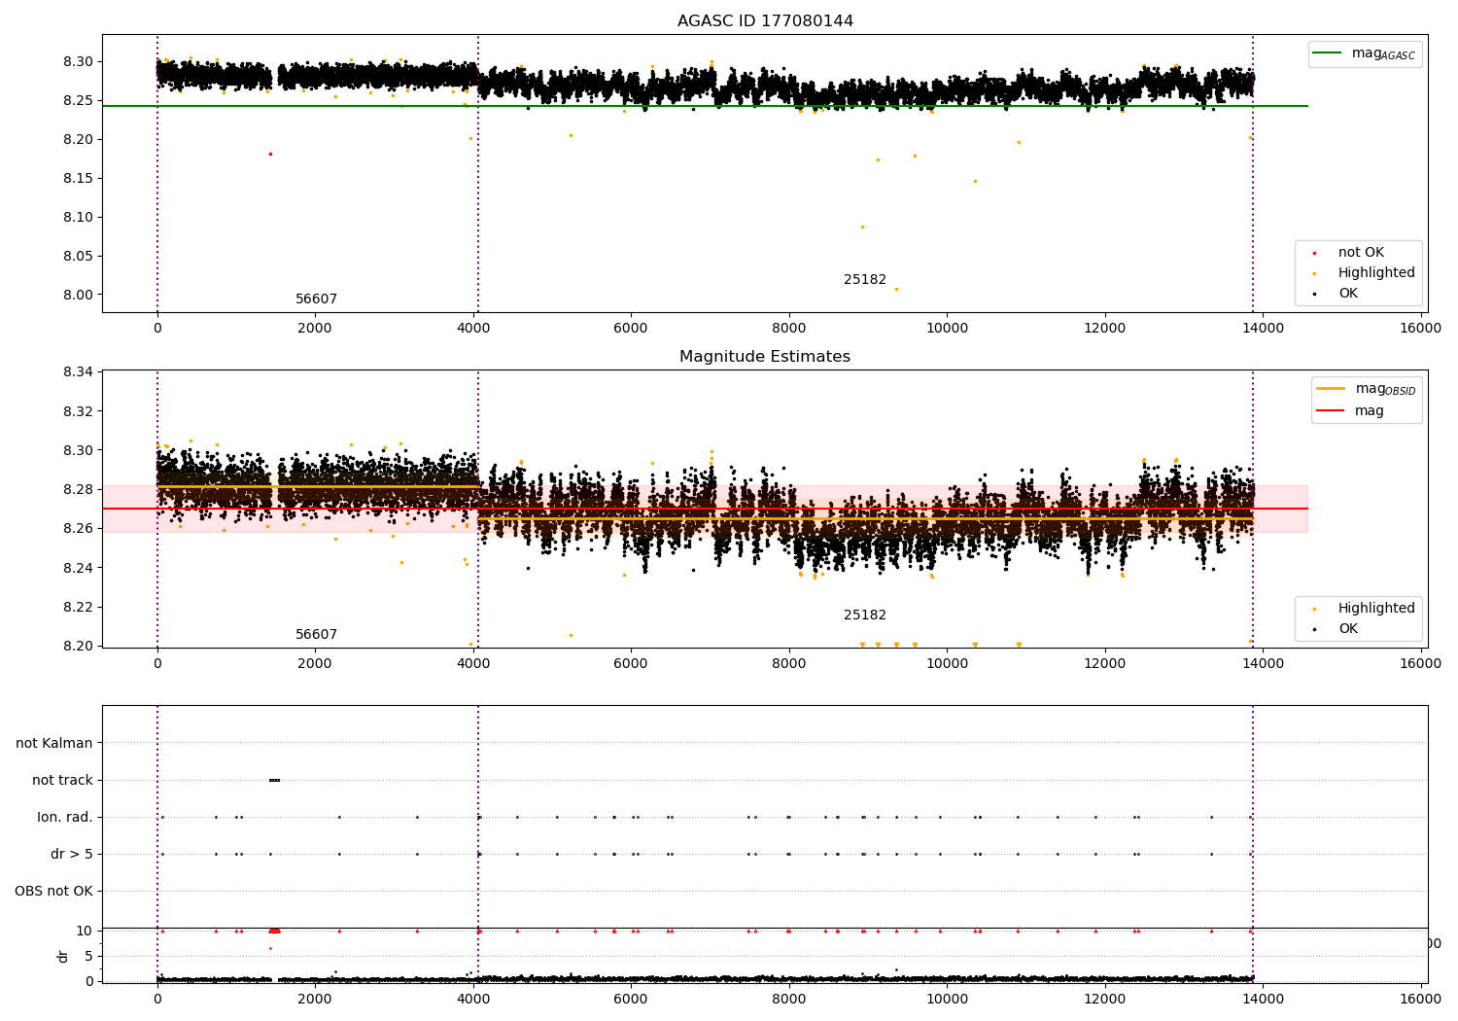Click the green line swatch in mag AGASC legend
Viewport: 1458px width, 1021px height.
(1327, 53)
